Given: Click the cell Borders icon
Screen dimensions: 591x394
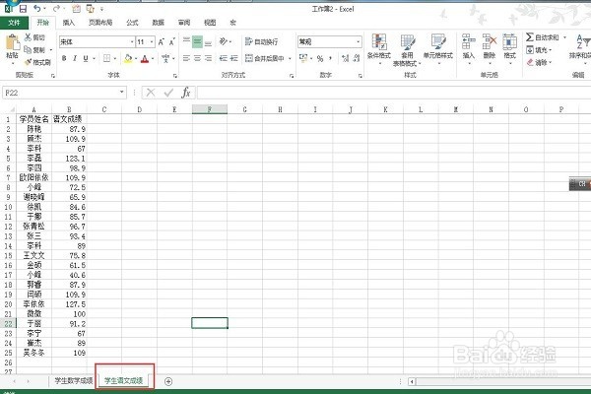Looking at the screenshot, I should pos(106,58).
